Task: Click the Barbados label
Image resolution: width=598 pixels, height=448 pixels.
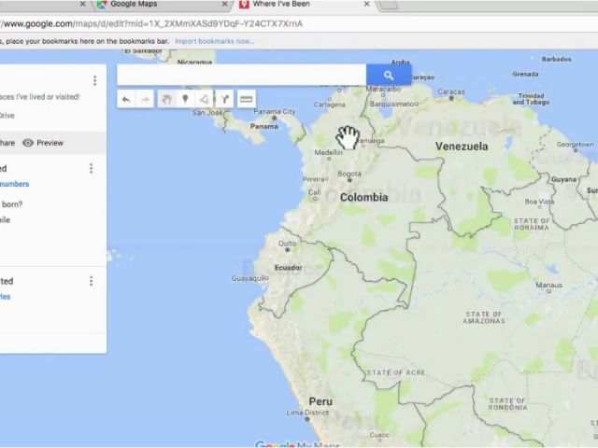Action: (x=557, y=60)
